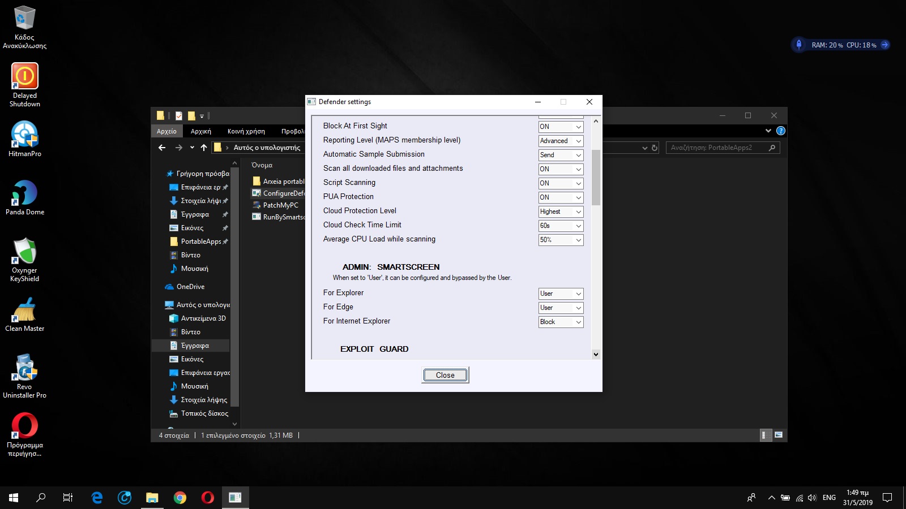Click the Close button in Defender settings
The height and width of the screenshot is (509, 906).
pos(445,375)
